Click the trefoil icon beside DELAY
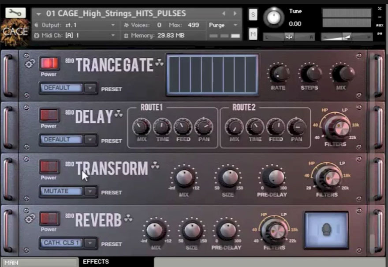This screenshot has width=388, height=267. click(x=119, y=114)
